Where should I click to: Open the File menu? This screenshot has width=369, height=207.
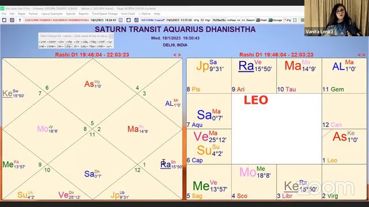[4, 14]
